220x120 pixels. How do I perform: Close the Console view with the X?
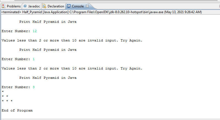87,6
